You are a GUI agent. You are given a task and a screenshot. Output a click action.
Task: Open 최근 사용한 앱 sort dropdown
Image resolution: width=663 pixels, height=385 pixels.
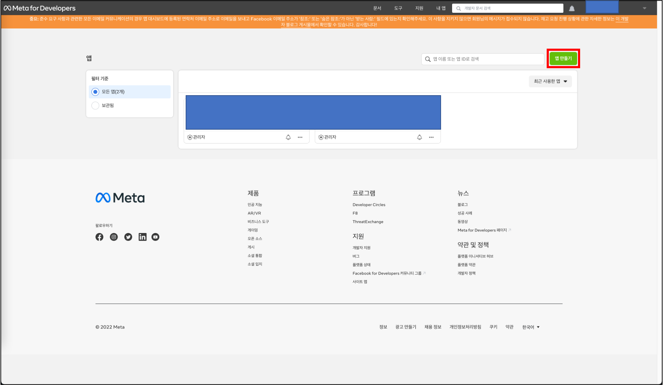click(550, 81)
